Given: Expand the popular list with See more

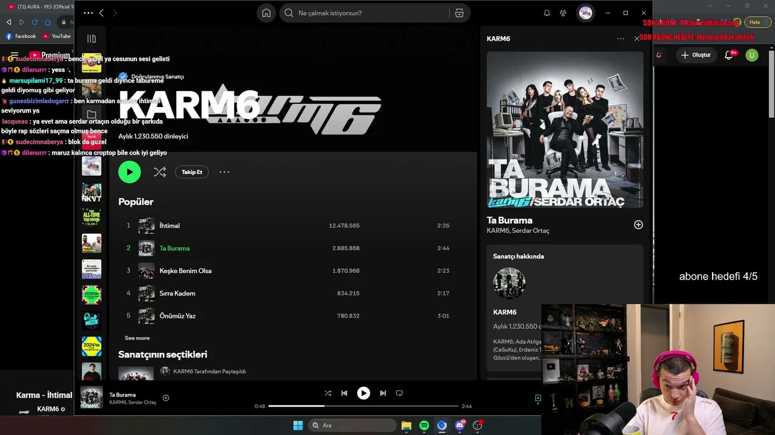Looking at the screenshot, I should (137, 338).
